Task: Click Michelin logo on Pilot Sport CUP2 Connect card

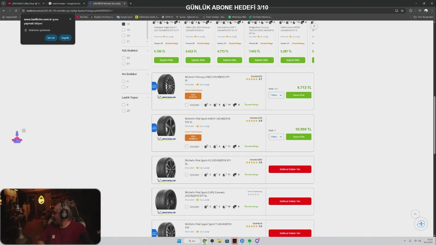Action: [x=167, y=212]
